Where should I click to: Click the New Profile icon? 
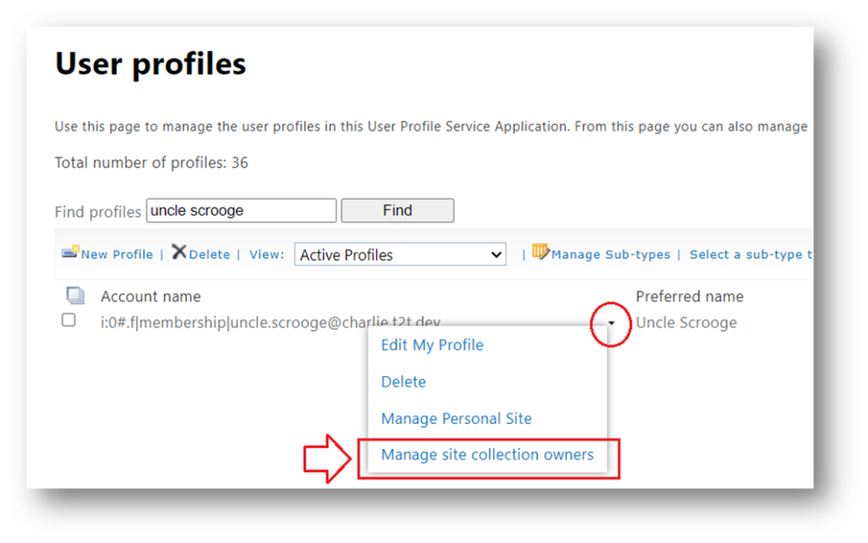[70, 252]
